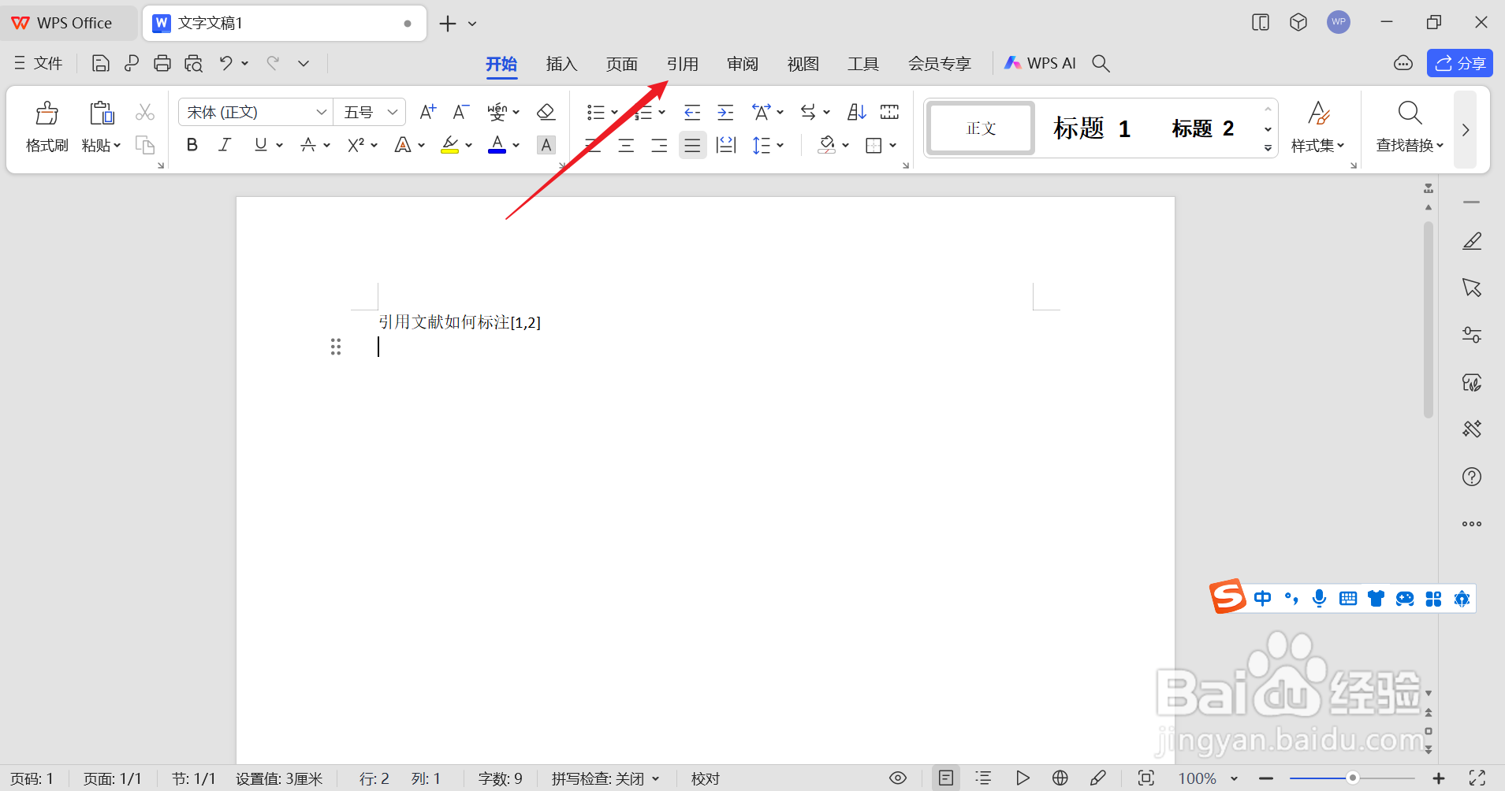Click the yellow highlight color button
The image size is (1505, 791).
point(450,145)
